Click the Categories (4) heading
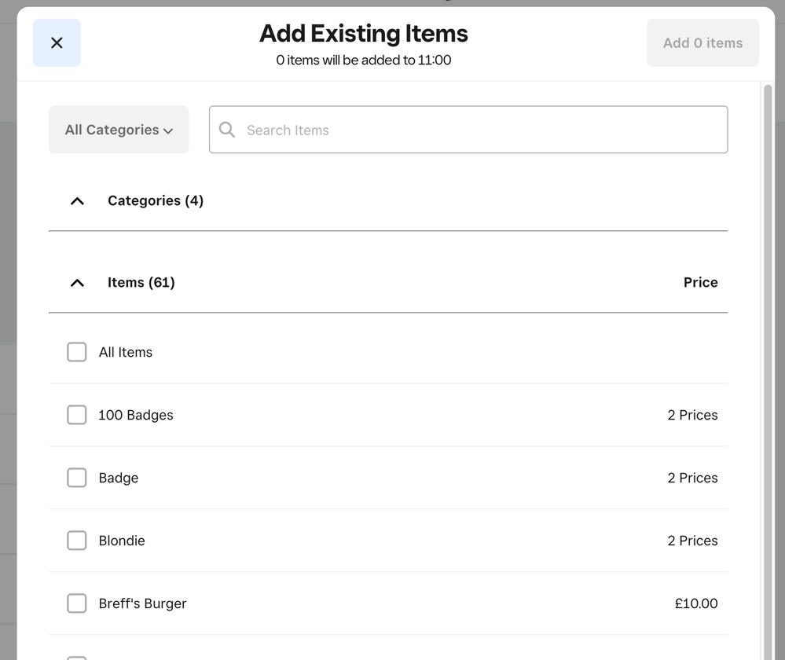The height and width of the screenshot is (660, 785). 156,201
